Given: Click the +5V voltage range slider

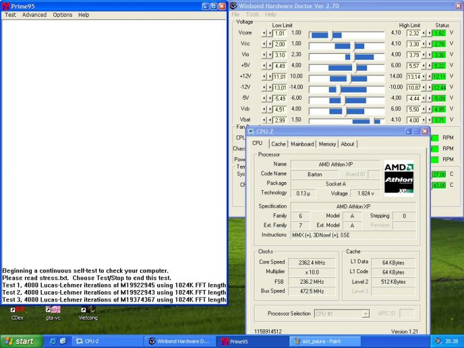Looking at the screenshot, I should click(x=346, y=68).
